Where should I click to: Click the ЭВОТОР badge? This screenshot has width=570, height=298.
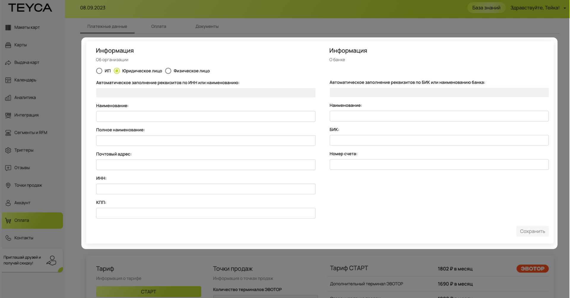click(x=533, y=269)
